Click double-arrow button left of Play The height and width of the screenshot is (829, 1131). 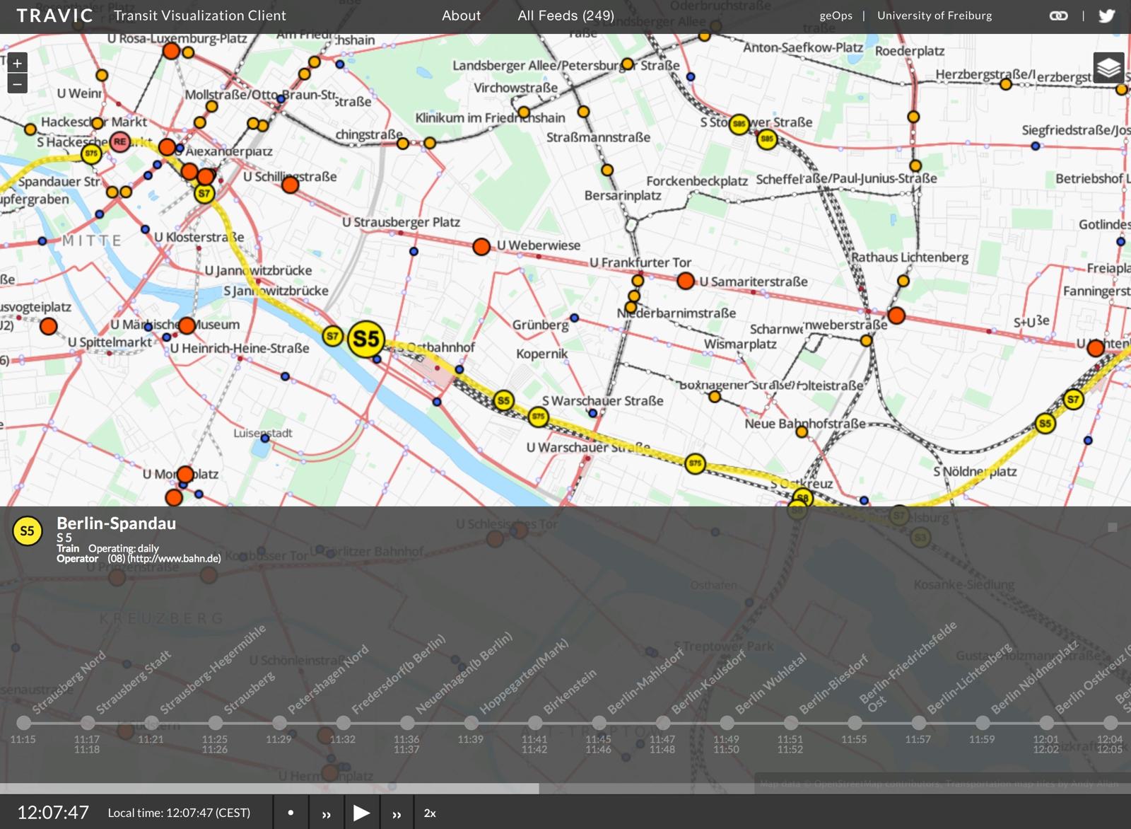[327, 813]
